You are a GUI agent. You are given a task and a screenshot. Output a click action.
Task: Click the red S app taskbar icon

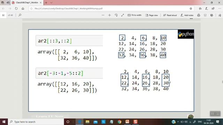136,122
